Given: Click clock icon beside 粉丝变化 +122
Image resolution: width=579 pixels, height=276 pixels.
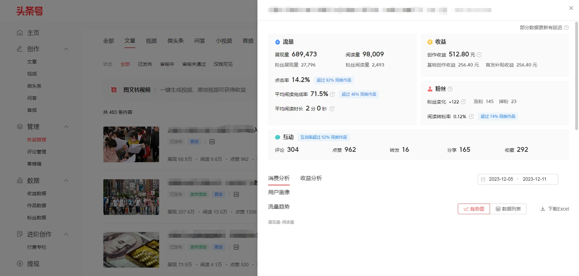Looking at the screenshot, I should (463, 102).
